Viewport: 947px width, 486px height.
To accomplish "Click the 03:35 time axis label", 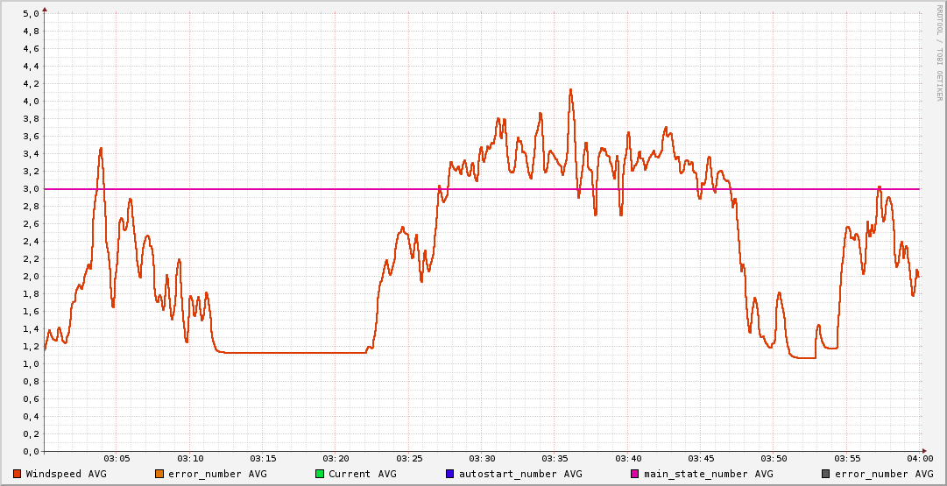I will (x=555, y=460).
